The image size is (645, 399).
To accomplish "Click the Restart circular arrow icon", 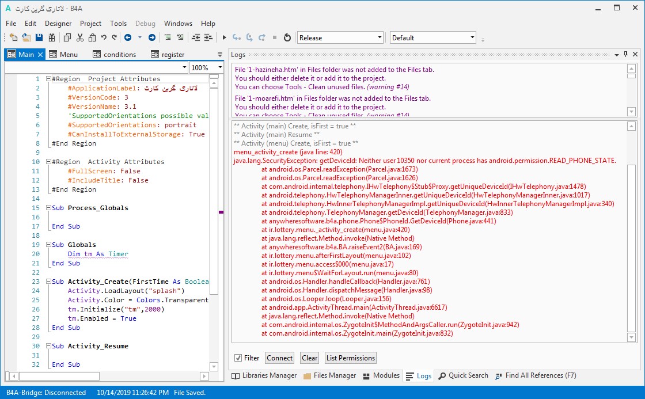I will click(x=287, y=38).
